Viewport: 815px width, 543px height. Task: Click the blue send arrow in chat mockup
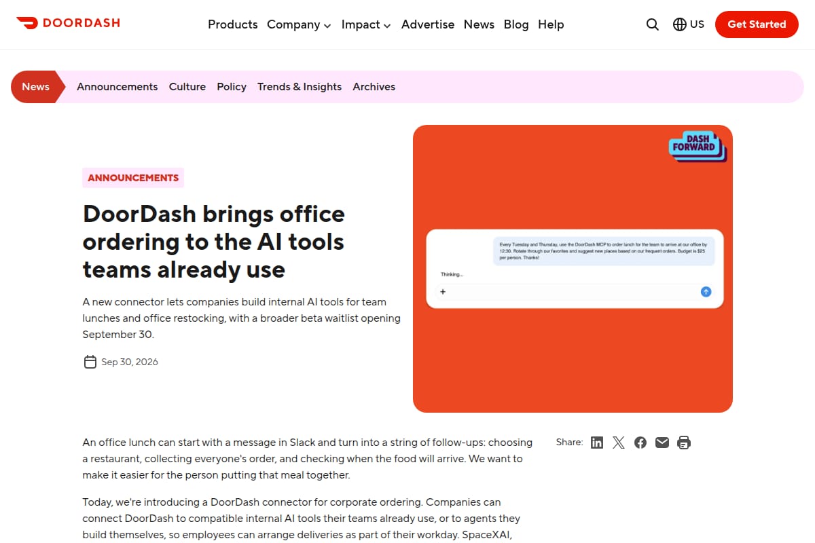(706, 292)
